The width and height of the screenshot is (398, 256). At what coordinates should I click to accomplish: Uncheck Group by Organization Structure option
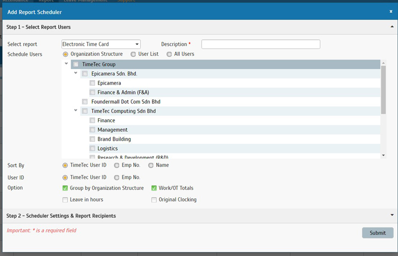coord(65,188)
